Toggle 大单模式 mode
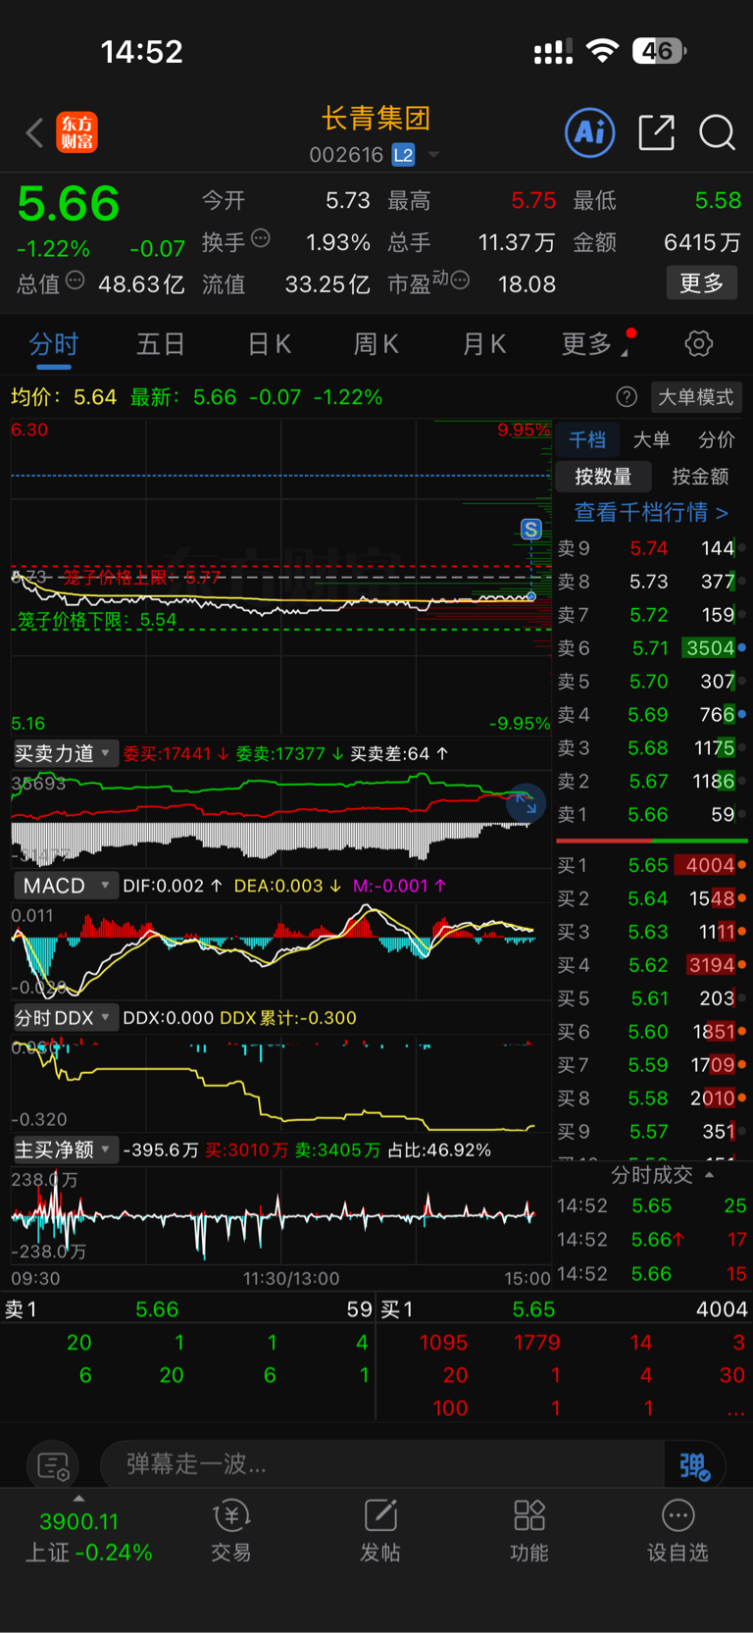Screen dimensions: 753x1633 pos(695,397)
